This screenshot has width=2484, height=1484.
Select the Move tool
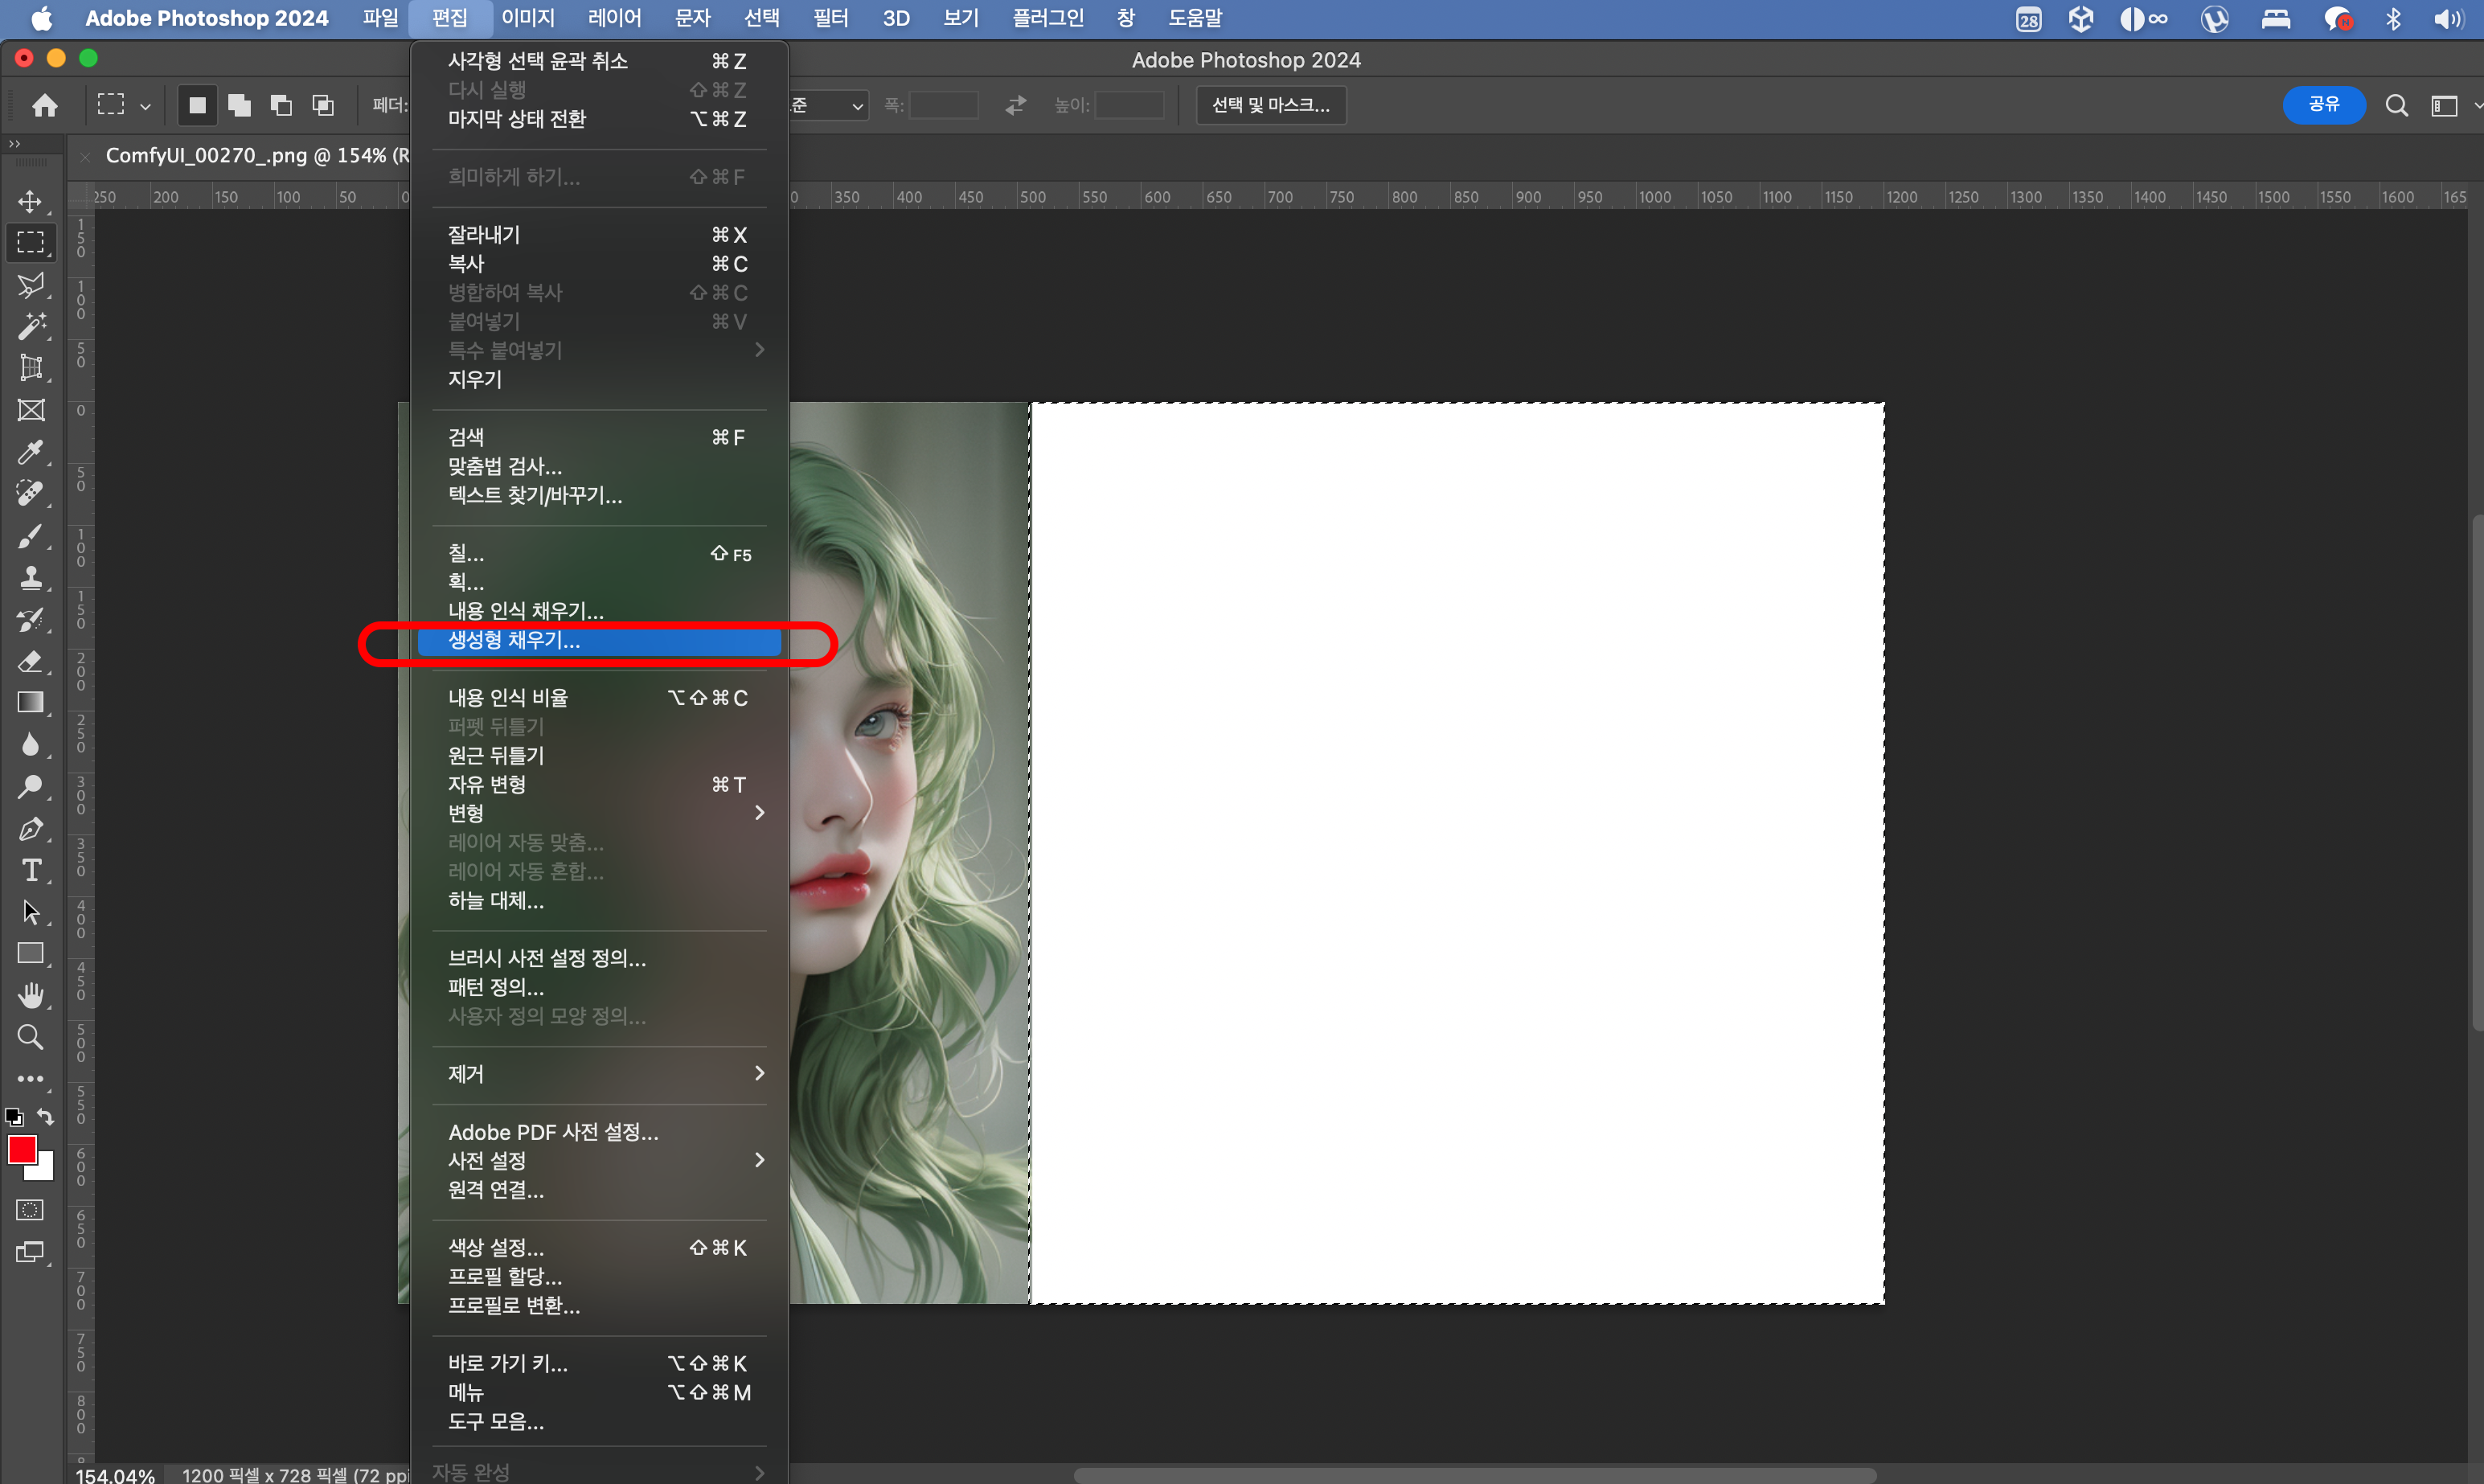[x=30, y=201]
